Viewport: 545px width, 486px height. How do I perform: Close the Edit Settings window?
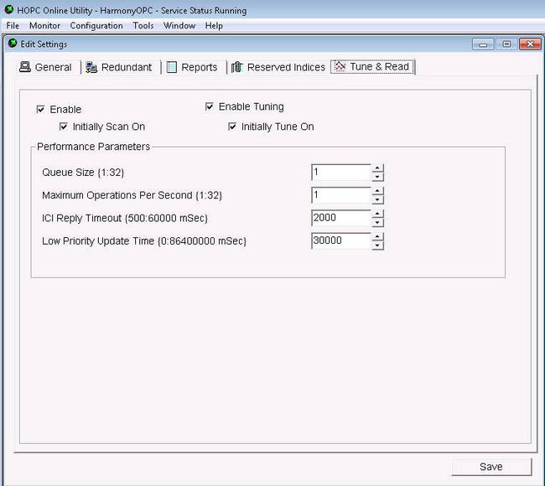(530, 44)
